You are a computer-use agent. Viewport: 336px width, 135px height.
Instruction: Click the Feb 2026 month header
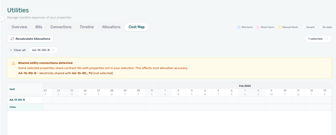pos(245,86)
